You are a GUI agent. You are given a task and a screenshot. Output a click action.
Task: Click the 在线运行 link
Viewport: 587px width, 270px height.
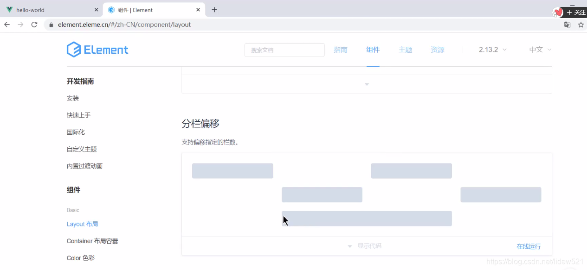529,246
